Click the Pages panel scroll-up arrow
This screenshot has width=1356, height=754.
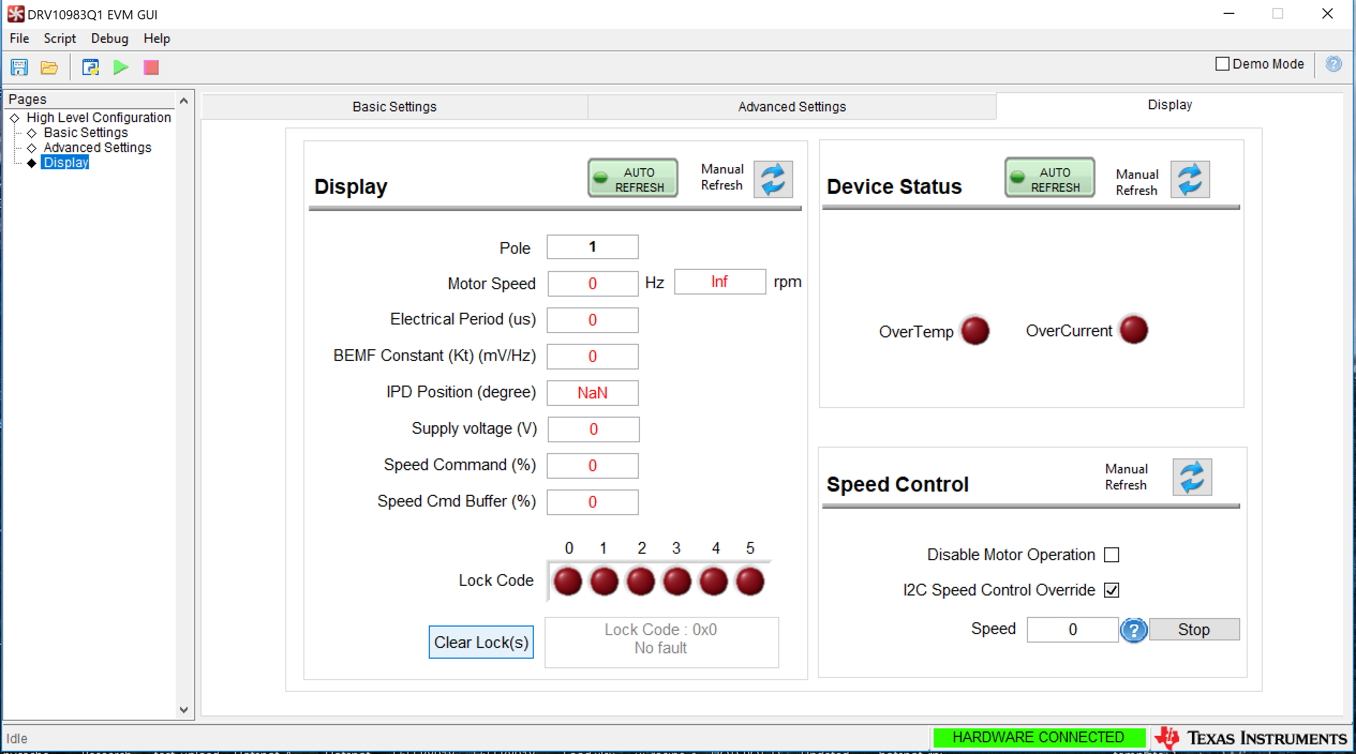click(184, 101)
